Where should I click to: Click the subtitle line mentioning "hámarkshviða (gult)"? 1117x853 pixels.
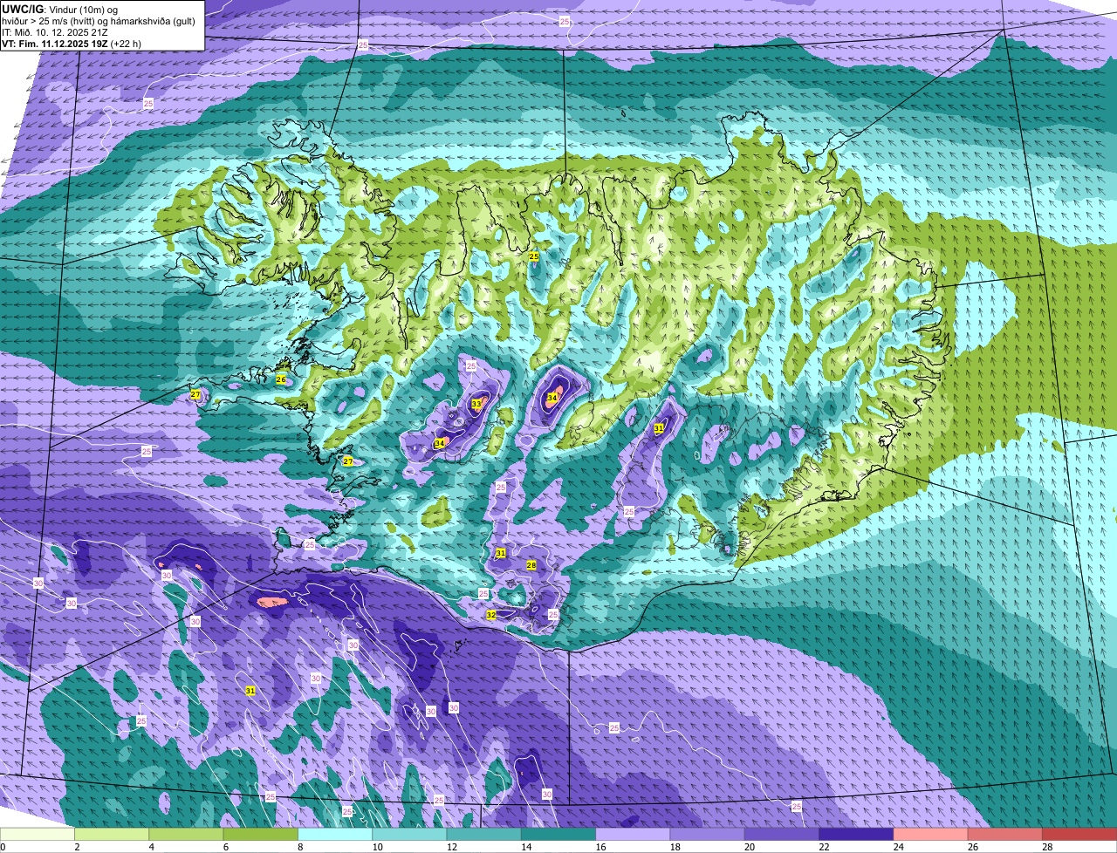[98, 20]
